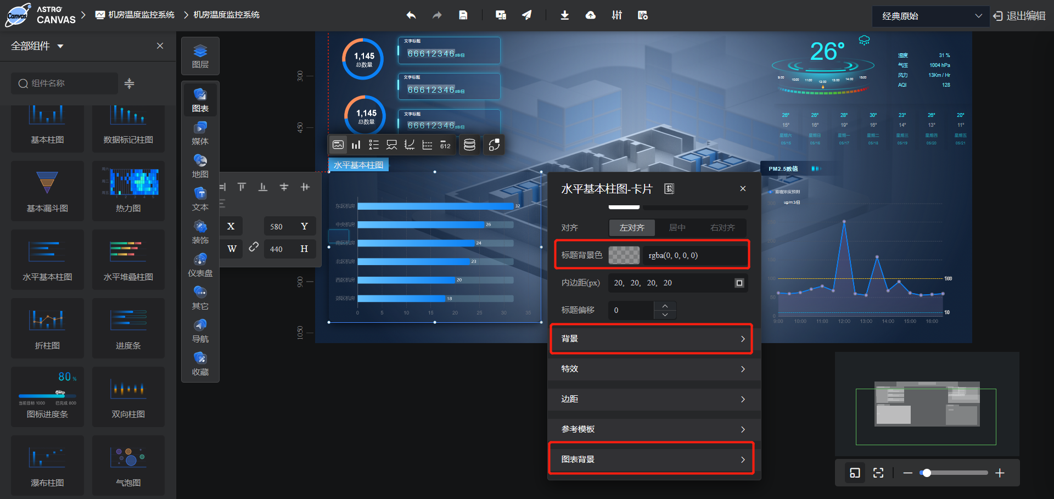The image size is (1054, 499).
Task: Click the fullscreen fit button near the minimap
Action: [878, 473]
